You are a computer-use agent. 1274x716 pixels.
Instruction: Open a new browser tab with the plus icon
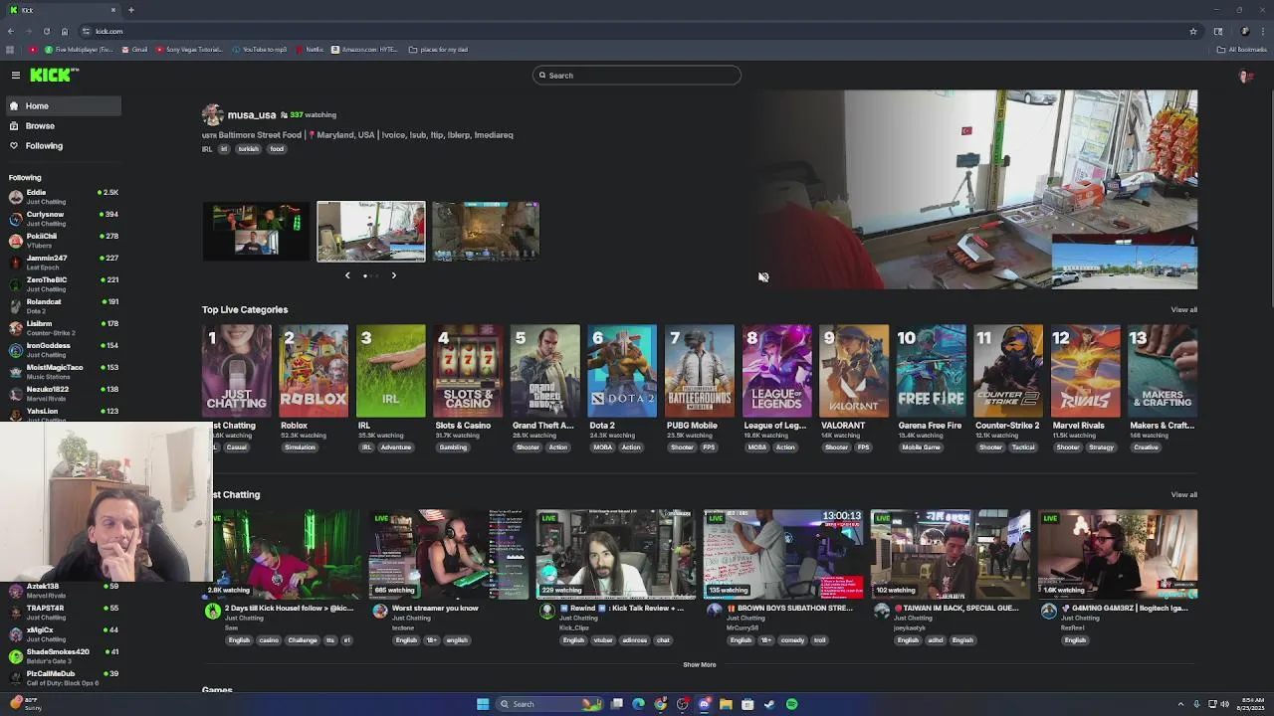[x=130, y=10]
